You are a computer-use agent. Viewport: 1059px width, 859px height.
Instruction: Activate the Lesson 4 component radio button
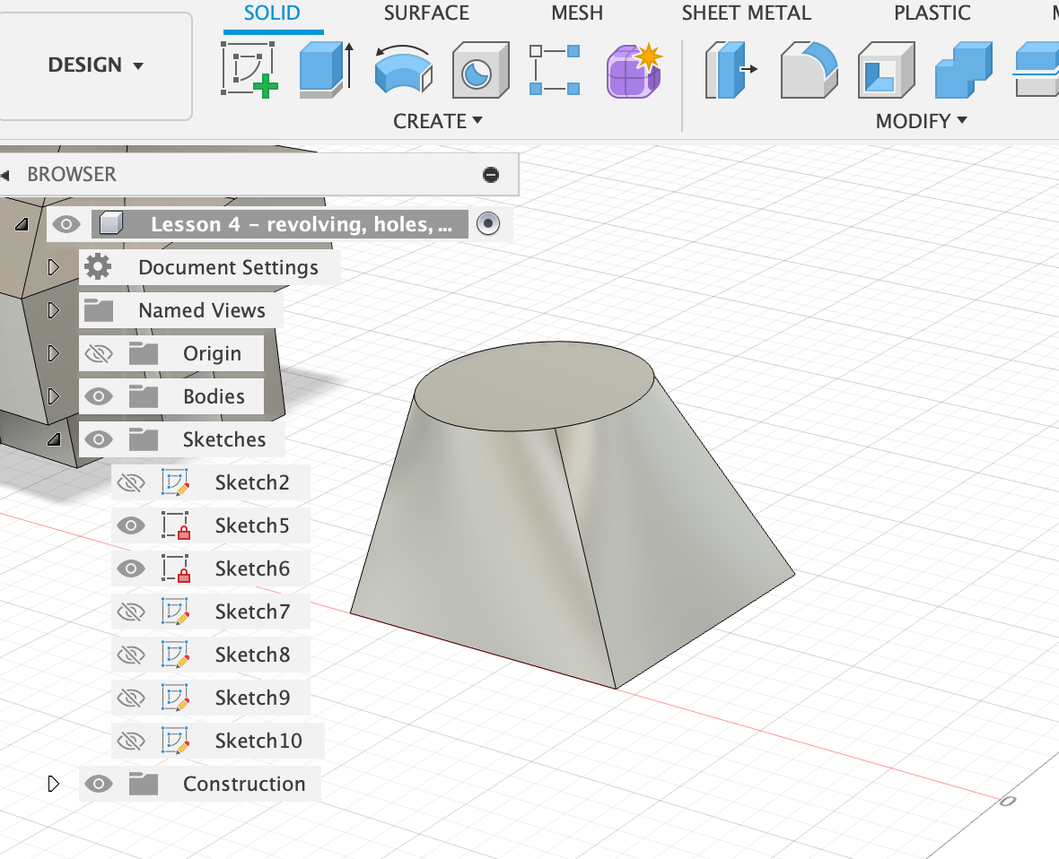(x=487, y=224)
